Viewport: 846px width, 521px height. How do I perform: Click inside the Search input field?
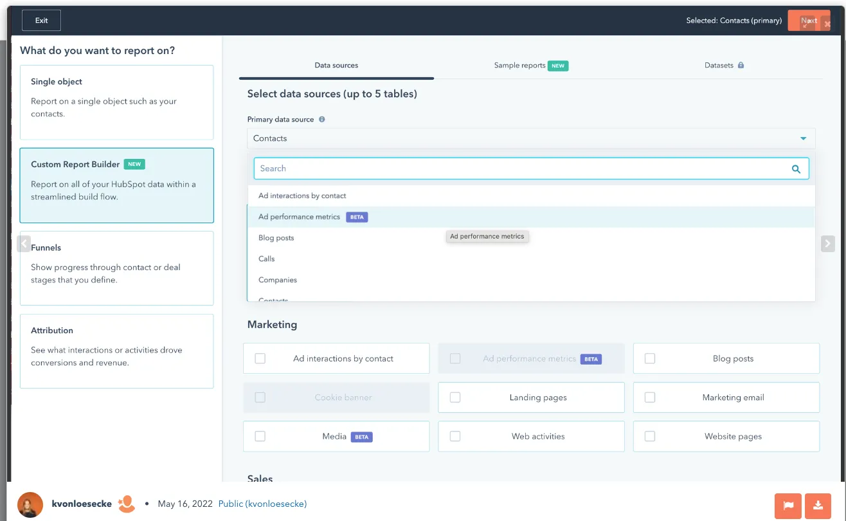(x=450, y=168)
